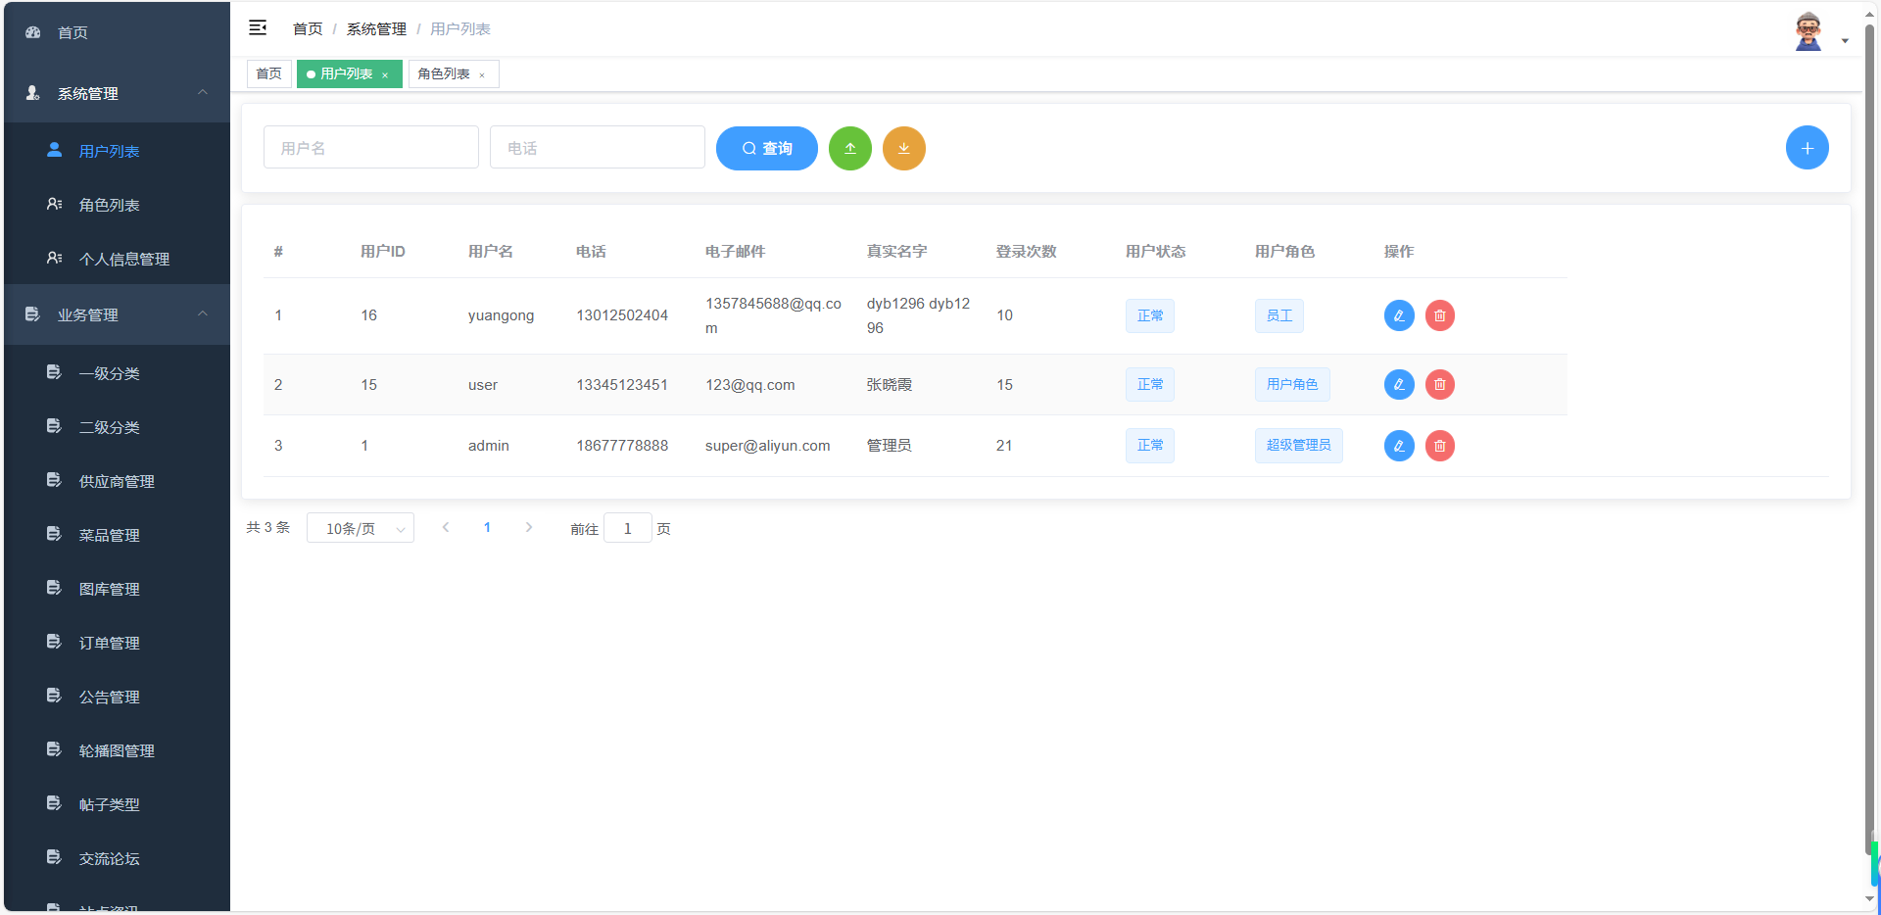The image size is (1881, 915).
Task: Delete the admin user row
Action: click(x=1439, y=446)
